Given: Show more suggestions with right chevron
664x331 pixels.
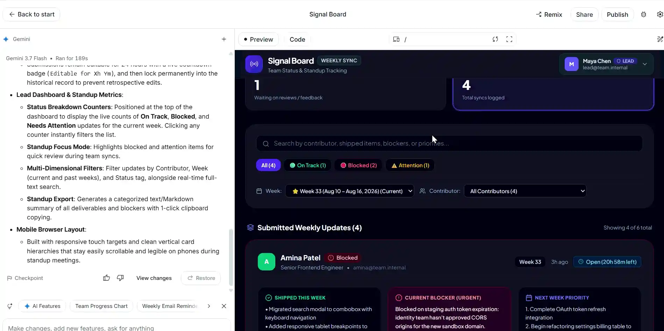Looking at the screenshot, I should click(x=209, y=306).
